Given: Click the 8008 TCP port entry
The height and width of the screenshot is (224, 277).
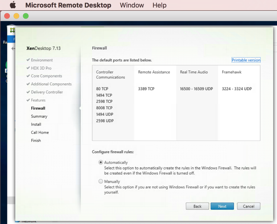Looking at the screenshot, I should tap(104, 108).
